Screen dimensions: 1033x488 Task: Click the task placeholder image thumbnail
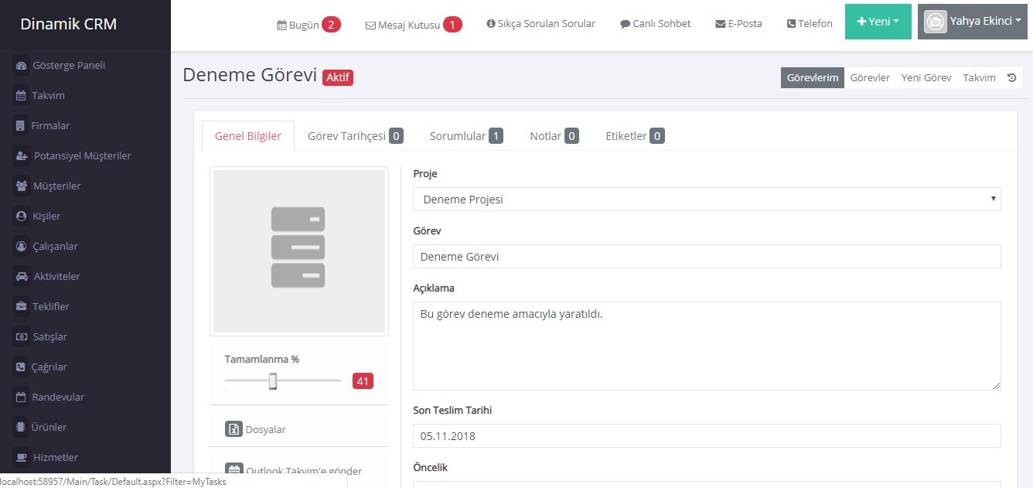click(298, 251)
